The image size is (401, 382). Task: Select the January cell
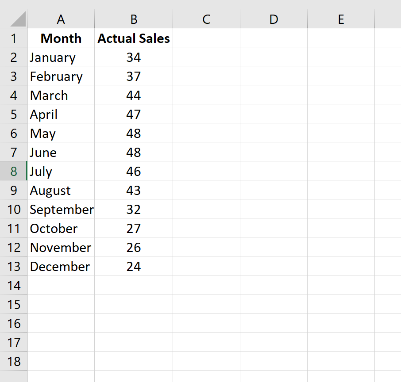pyautogui.click(x=61, y=57)
